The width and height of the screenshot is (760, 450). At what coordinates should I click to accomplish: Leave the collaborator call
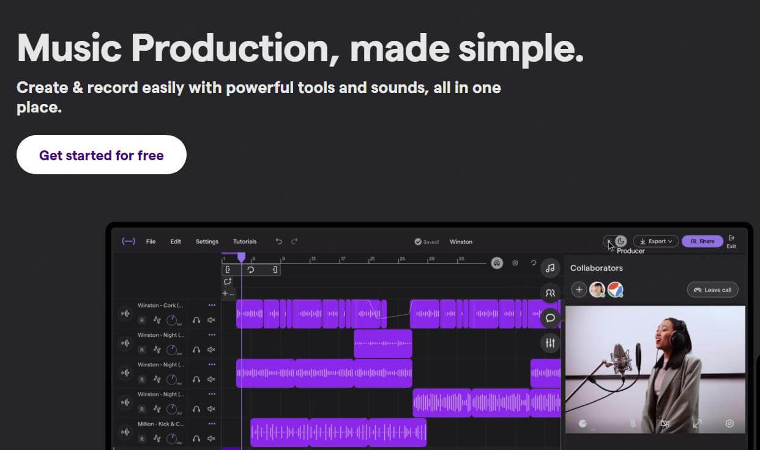pyautogui.click(x=712, y=289)
